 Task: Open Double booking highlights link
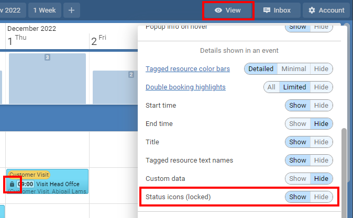[185, 87]
